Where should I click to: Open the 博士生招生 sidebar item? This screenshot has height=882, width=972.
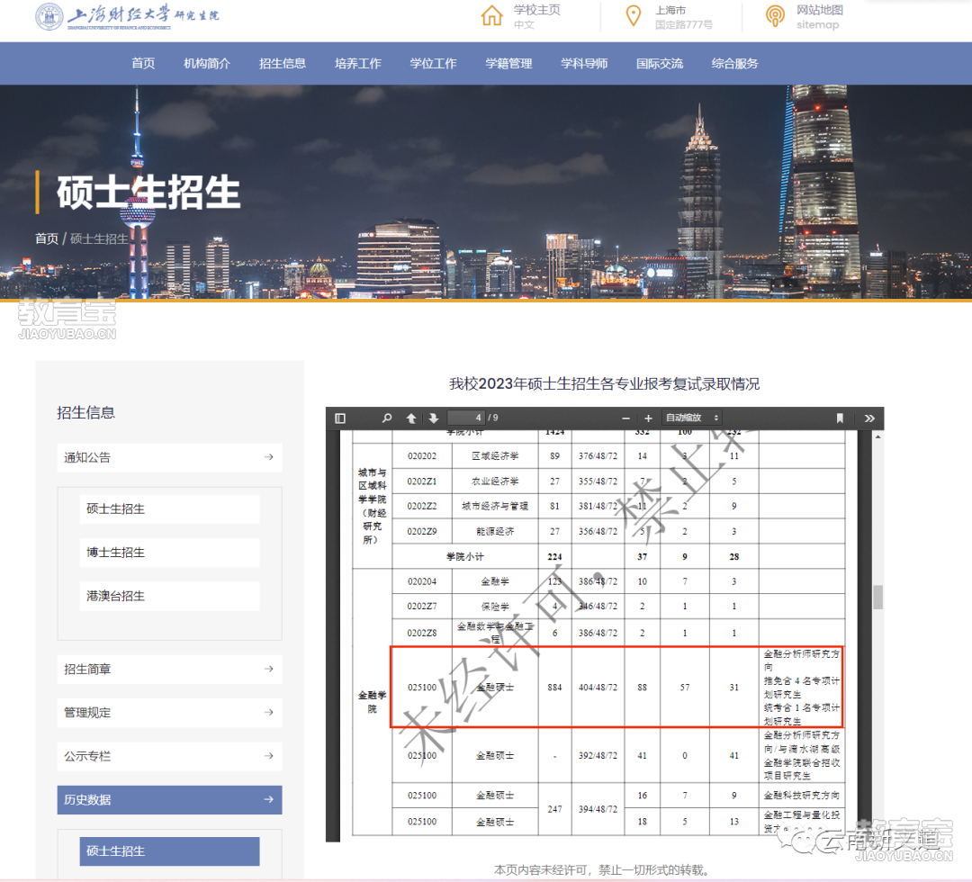click(x=169, y=553)
